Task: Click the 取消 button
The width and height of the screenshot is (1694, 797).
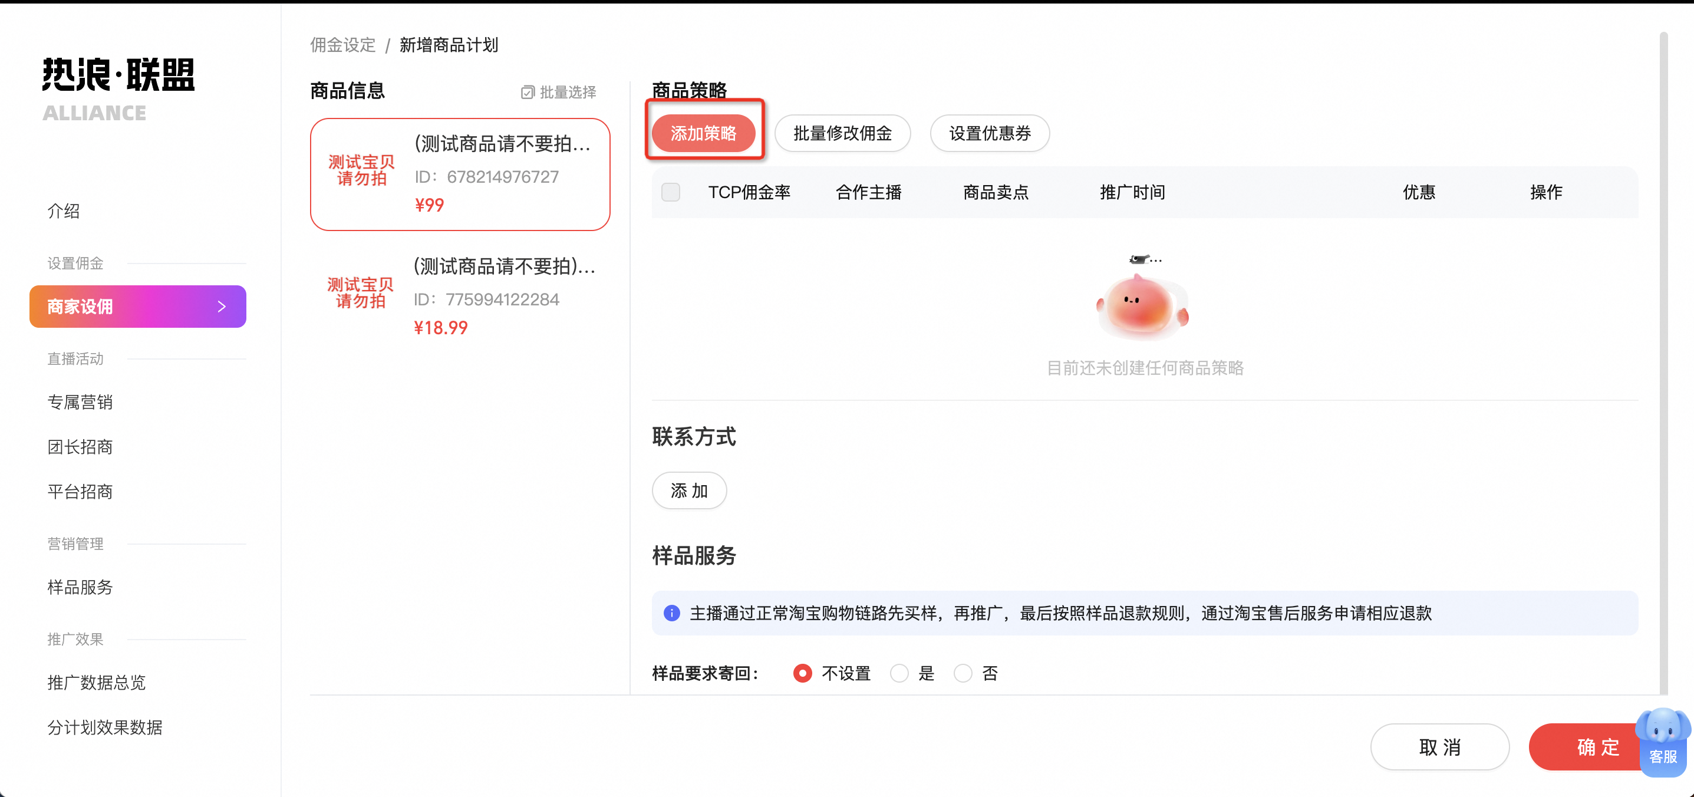Action: 1440,747
